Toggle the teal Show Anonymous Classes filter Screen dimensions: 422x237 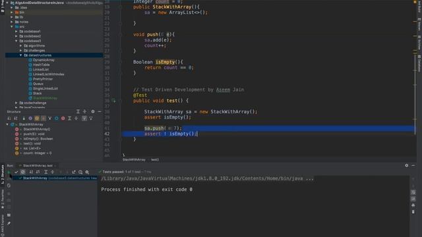pos(57,118)
